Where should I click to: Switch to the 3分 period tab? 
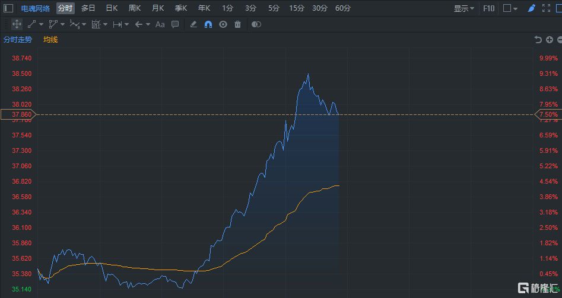pos(251,8)
